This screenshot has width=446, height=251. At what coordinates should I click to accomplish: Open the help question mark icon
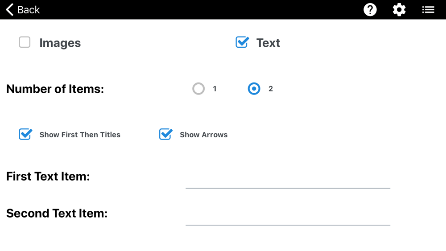[x=370, y=10]
